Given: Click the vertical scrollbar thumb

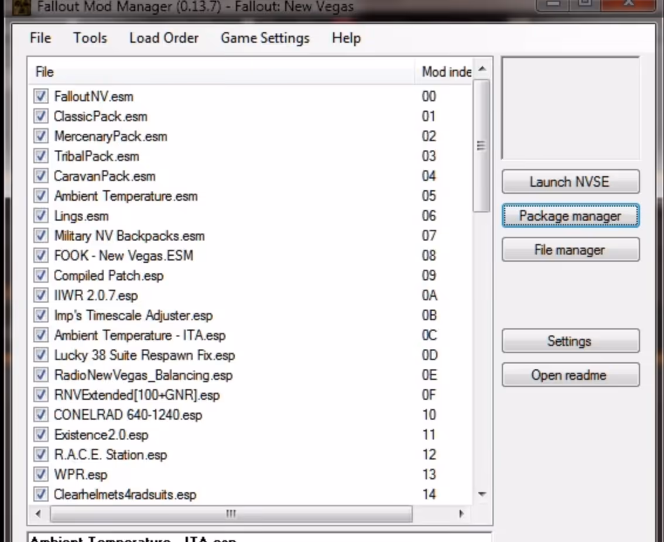Looking at the screenshot, I should [x=481, y=146].
